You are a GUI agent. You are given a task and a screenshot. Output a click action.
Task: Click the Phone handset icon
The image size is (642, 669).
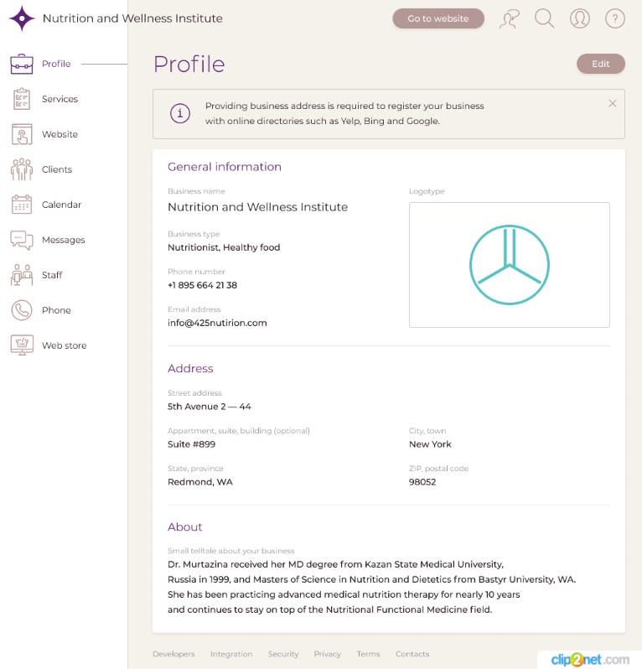(22, 310)
